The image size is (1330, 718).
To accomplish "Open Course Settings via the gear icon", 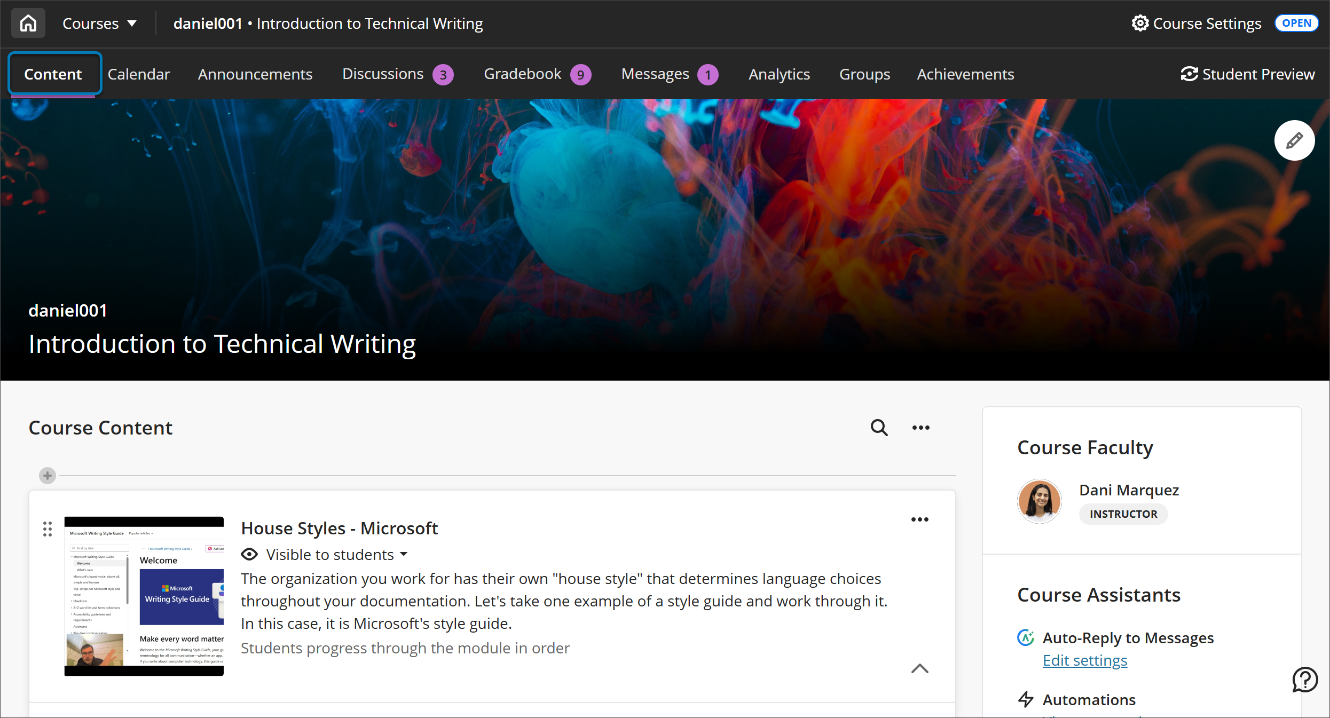I will coord(1140,23).
